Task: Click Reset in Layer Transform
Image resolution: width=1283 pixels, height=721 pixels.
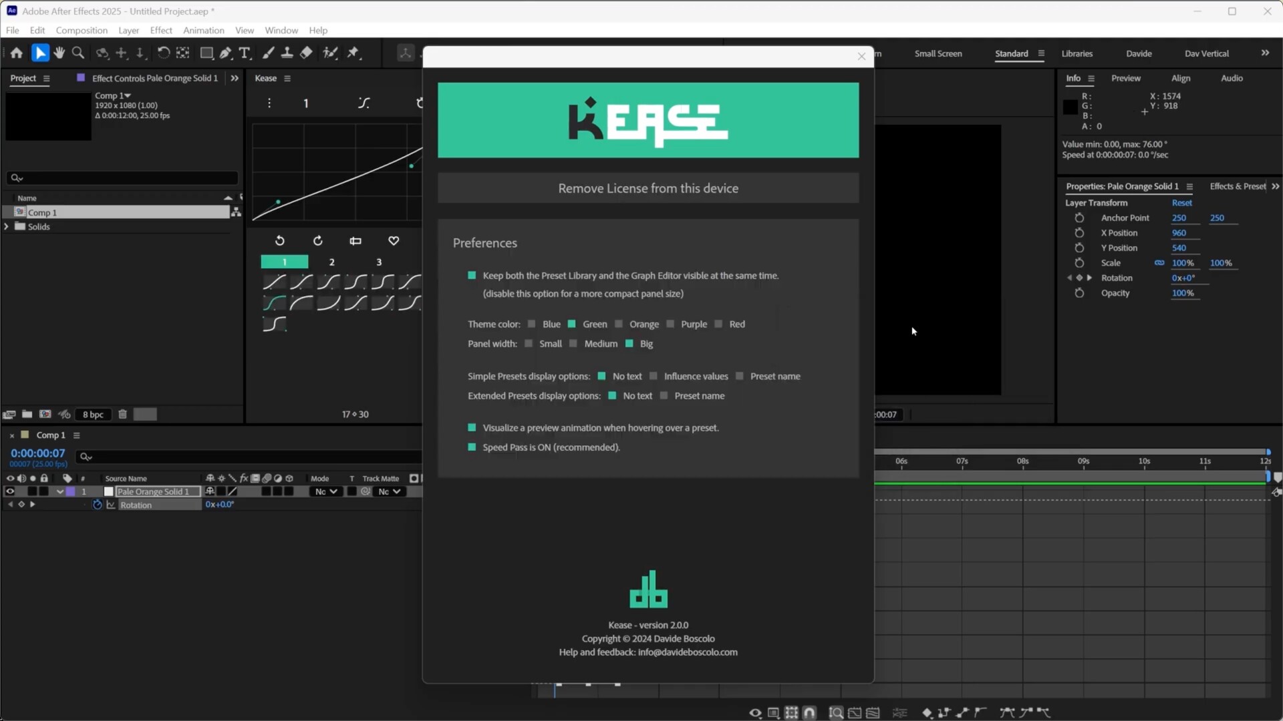Action: (x=1181, y=203)
